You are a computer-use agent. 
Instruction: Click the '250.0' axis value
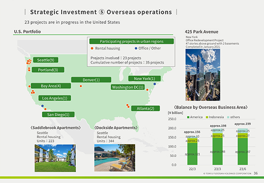(172, 119)
